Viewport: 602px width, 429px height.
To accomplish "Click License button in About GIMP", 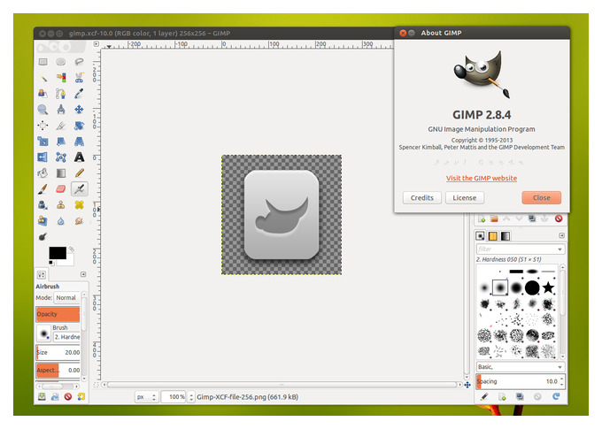I will pos(465,198).
